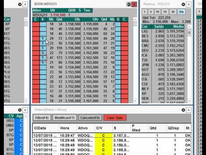Image resolution: width=206 pixels, height=155 pixels.
Task: Click the Cancelar(F8) button
Action: tap(90, 118)
